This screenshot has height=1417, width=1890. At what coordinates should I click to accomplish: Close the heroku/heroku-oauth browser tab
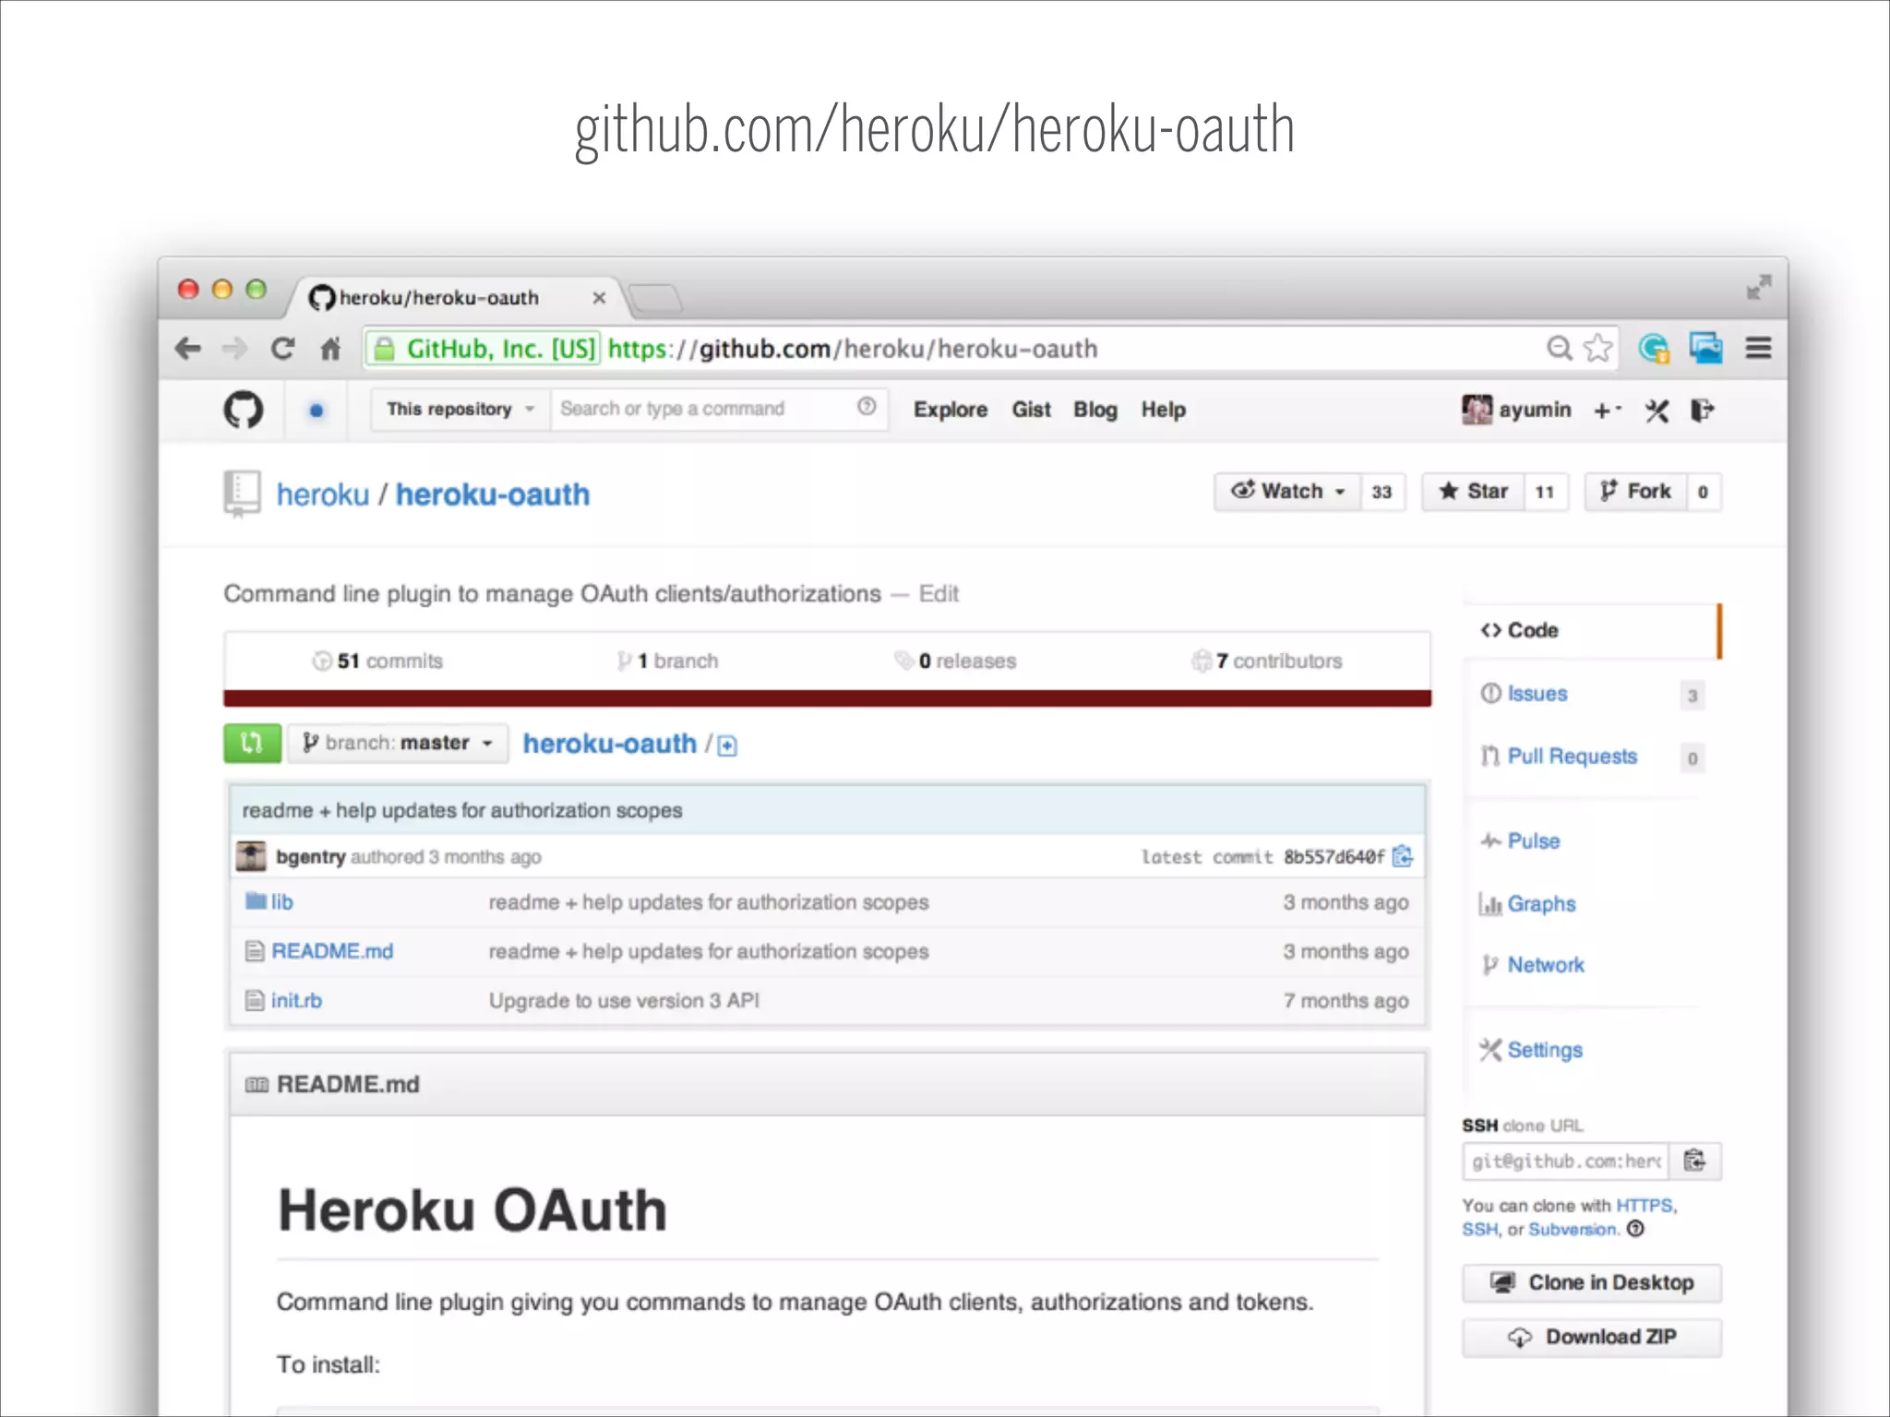[x=599, y=298]
